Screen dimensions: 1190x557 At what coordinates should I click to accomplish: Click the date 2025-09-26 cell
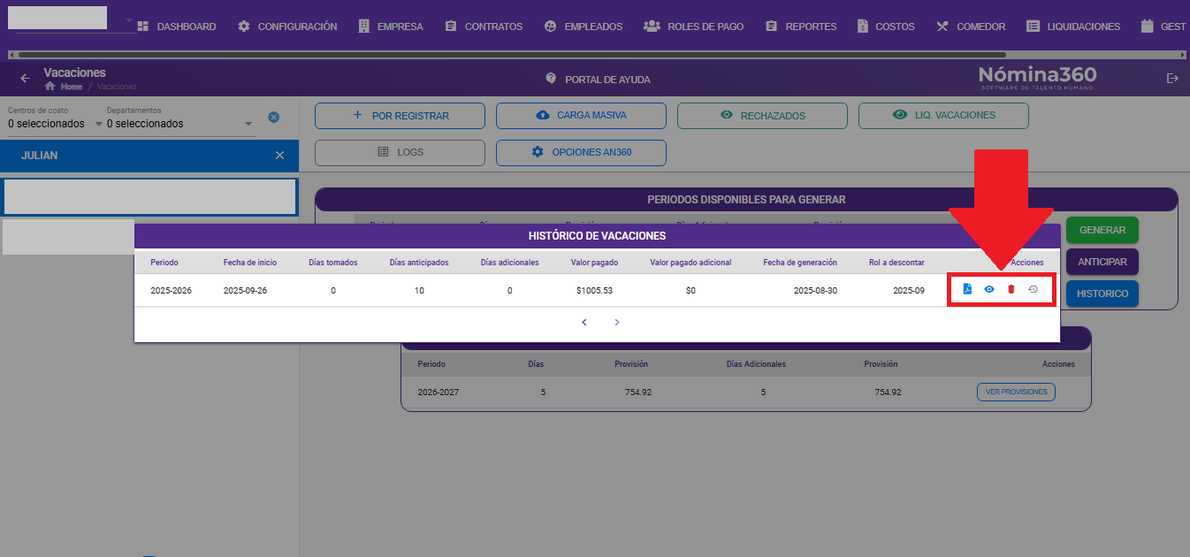tap(245, 290)
